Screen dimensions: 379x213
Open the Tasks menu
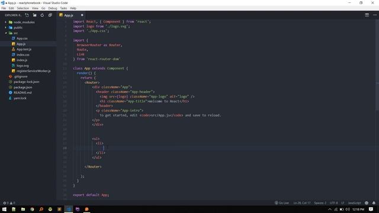[63, 8]
